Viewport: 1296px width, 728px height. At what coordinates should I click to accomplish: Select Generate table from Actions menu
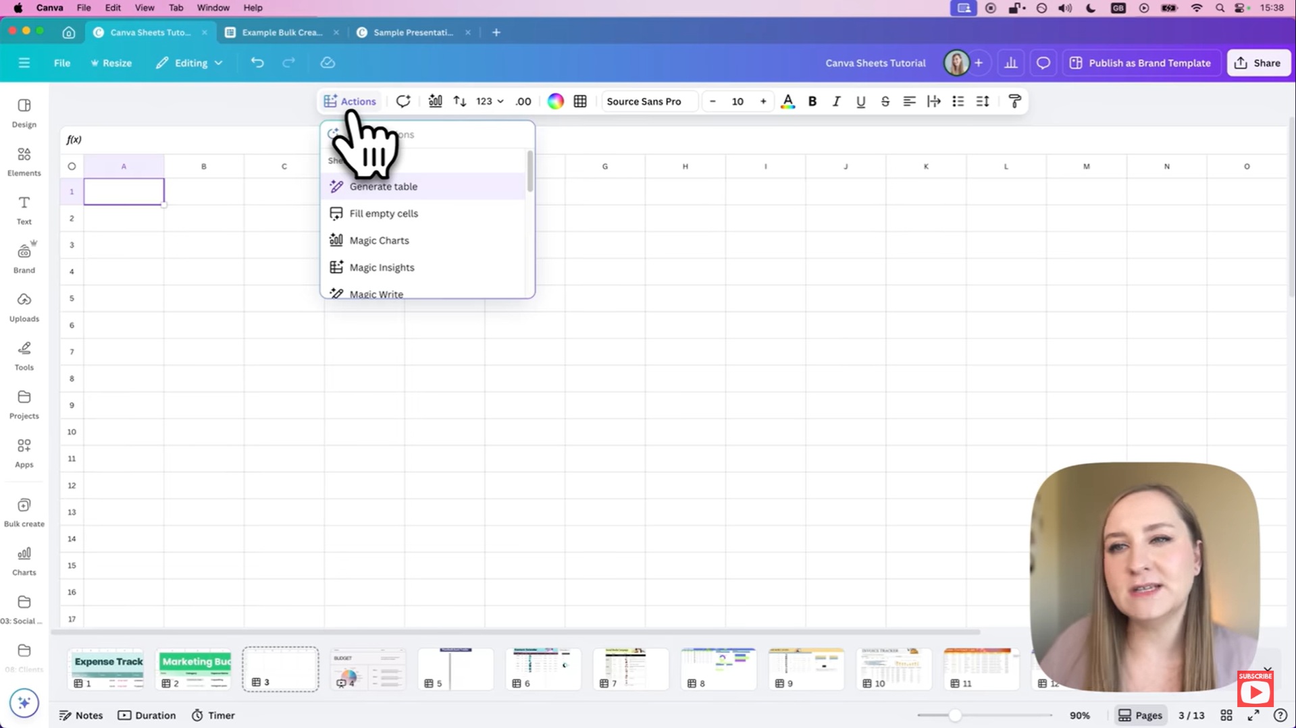424,186
